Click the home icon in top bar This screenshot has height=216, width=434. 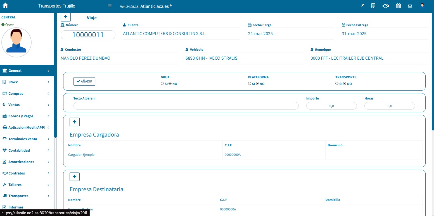5,6
